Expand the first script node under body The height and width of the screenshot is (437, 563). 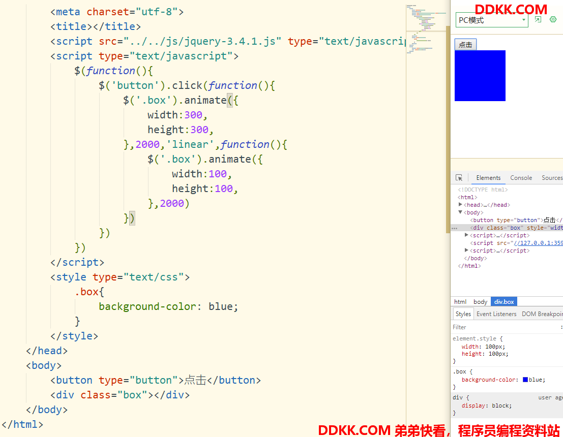(x=466, y=235)
